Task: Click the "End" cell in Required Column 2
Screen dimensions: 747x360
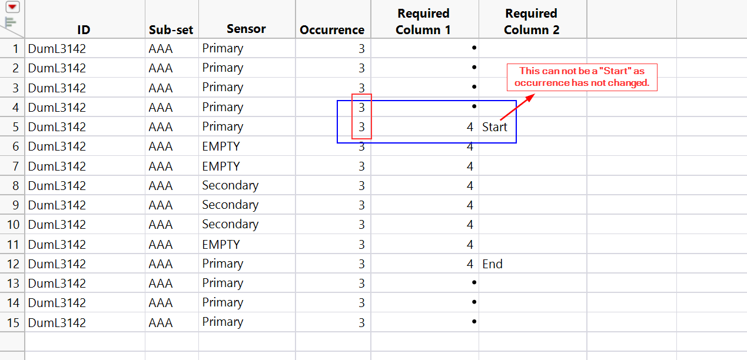Action: click(x=493, y=264)
